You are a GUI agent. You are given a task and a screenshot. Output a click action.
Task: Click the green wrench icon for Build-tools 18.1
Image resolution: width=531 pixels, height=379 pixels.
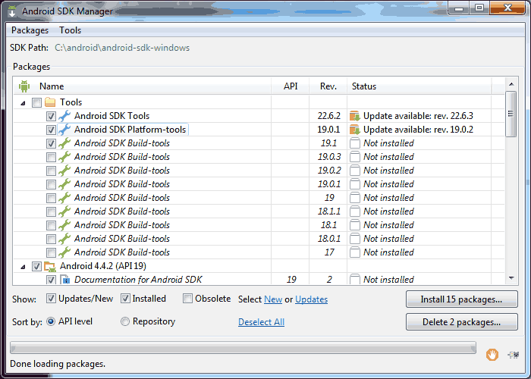coord(64,225)
